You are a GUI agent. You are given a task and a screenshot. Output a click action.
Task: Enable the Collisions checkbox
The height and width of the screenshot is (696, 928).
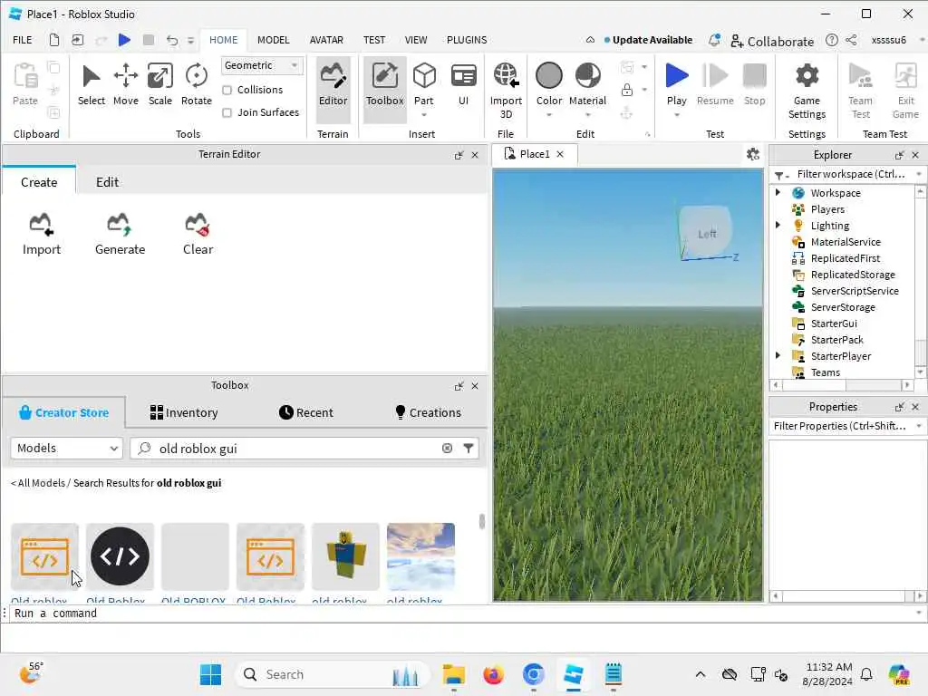tap(227, 90)
